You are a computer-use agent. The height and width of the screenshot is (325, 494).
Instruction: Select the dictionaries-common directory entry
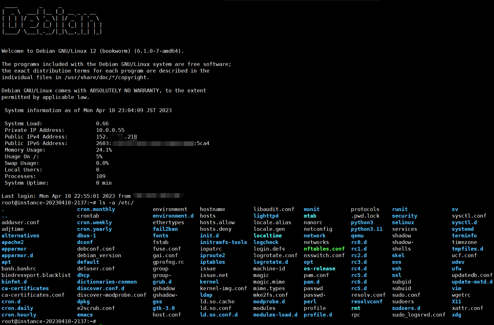pyautogui.click(x=107, y=282)
